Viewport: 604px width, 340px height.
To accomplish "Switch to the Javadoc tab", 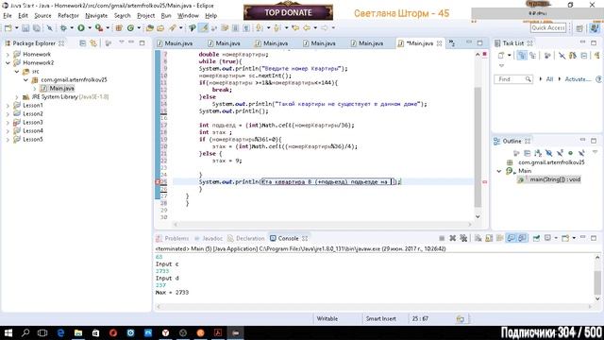I will click(x=209, y=239).
